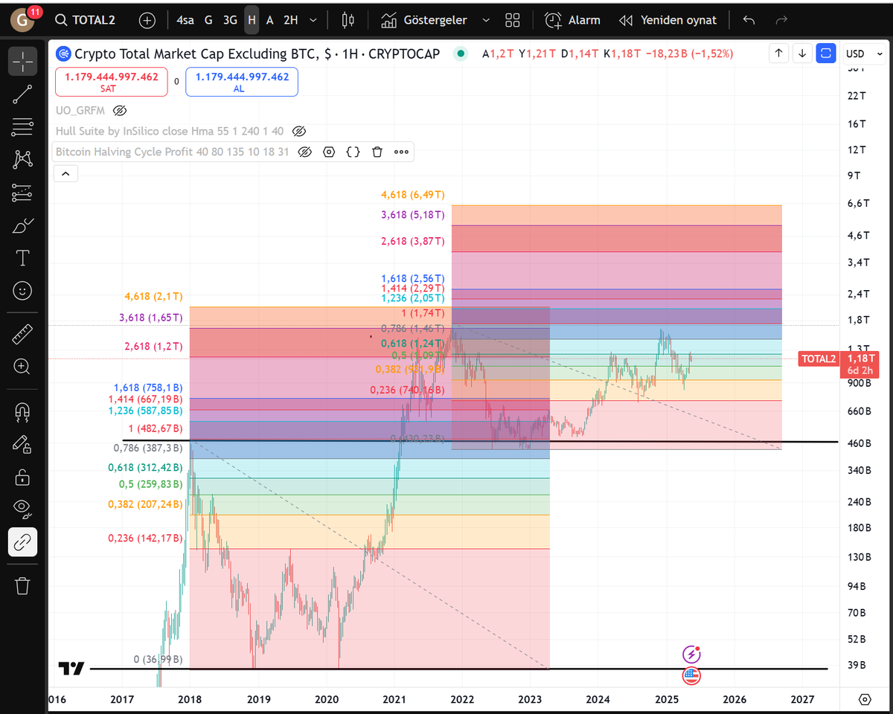Select the Text annotation tool

(22, 258)
